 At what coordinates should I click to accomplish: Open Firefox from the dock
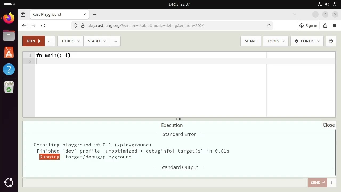point(9,18)
